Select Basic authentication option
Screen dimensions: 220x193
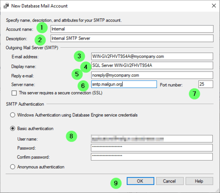[13, 128]
